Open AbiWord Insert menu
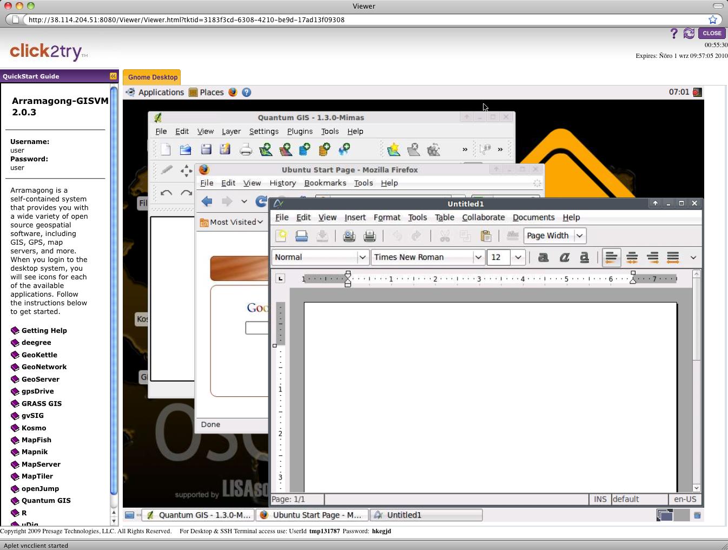 [x=355, y=218]
